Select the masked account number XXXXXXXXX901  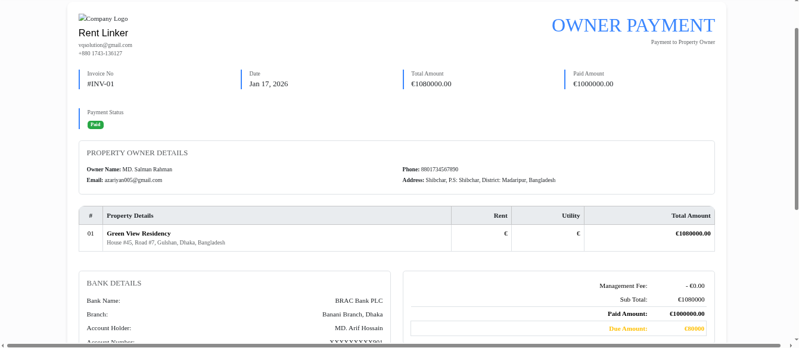point(357,341)
